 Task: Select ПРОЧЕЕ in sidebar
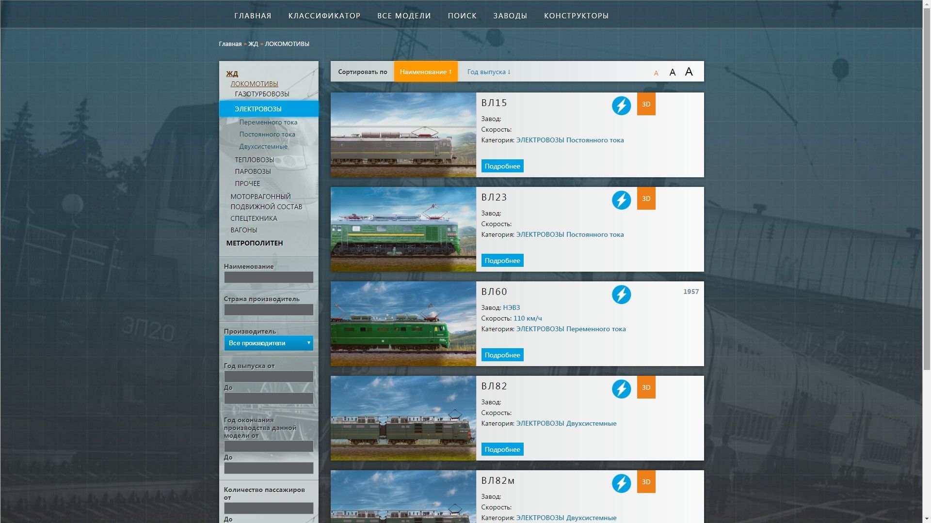point(247,184)
